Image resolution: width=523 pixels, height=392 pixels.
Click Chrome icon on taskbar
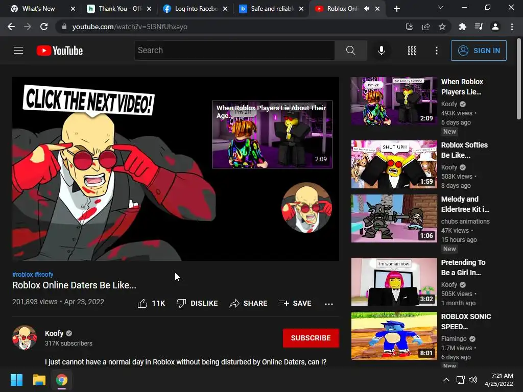[x=62, y=380]
